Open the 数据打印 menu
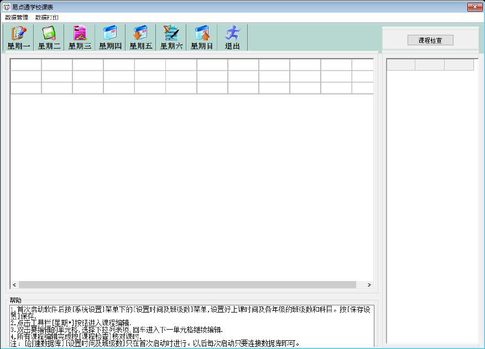Image resolution: width=485 pixels, height=349 pixels. tap(47, 18)
